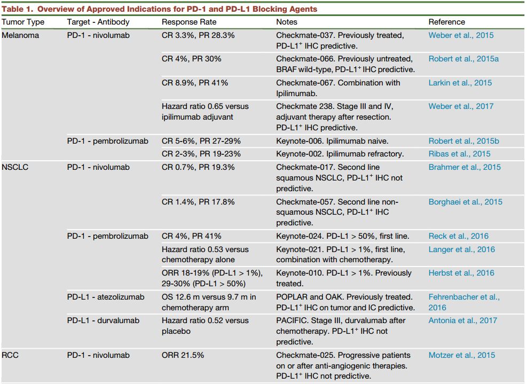The image size is (527, 384).
Task: Click the Keynote-002 Ipilimumab refractory note
Action: point(340,154)
